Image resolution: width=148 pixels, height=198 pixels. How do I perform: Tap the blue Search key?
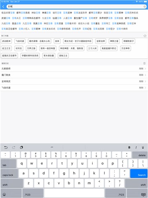coord(139,173)
